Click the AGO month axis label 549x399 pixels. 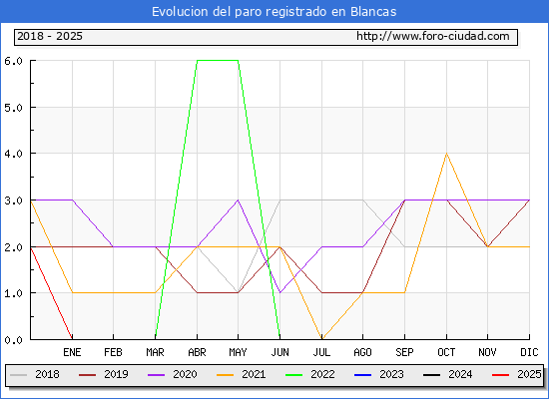(x=362, y=352)
